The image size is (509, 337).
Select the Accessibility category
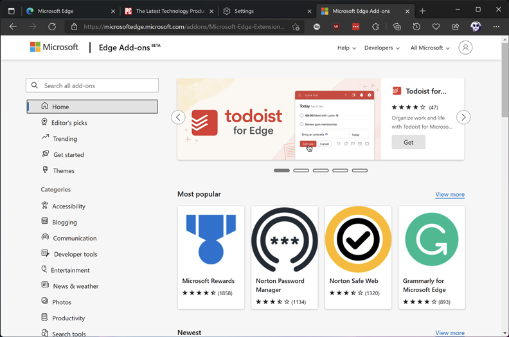point(63,206)
